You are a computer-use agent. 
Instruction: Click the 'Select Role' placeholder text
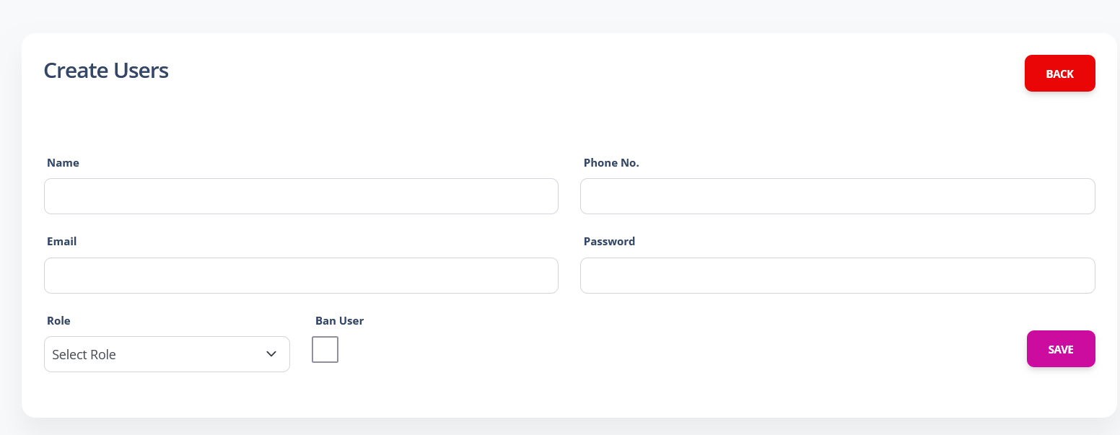(x=84, y=355)
